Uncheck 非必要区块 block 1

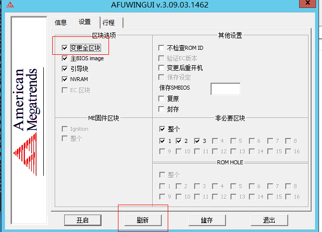(x=162, y=141)
